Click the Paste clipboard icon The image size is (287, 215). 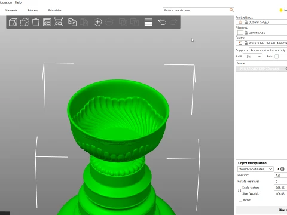click(84, 22)
